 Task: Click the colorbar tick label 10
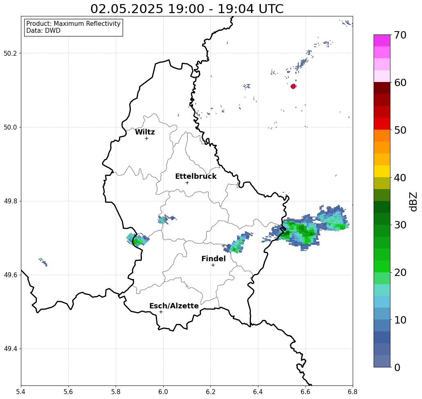(x=400, y=320)
